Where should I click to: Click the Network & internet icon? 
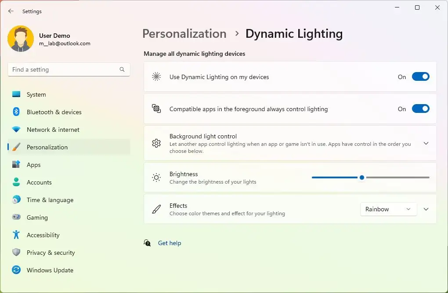pos(16,130)
